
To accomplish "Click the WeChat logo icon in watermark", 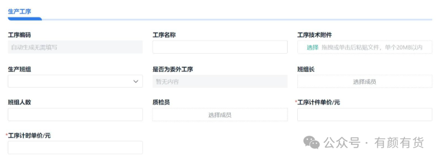I will click(x=311, y=143).
